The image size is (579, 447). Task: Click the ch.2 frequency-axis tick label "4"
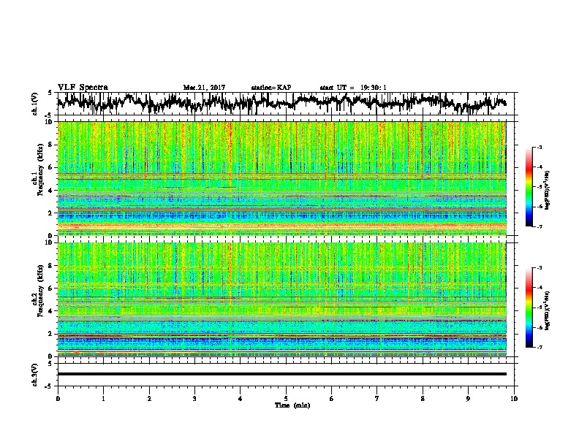pos(51,311)
